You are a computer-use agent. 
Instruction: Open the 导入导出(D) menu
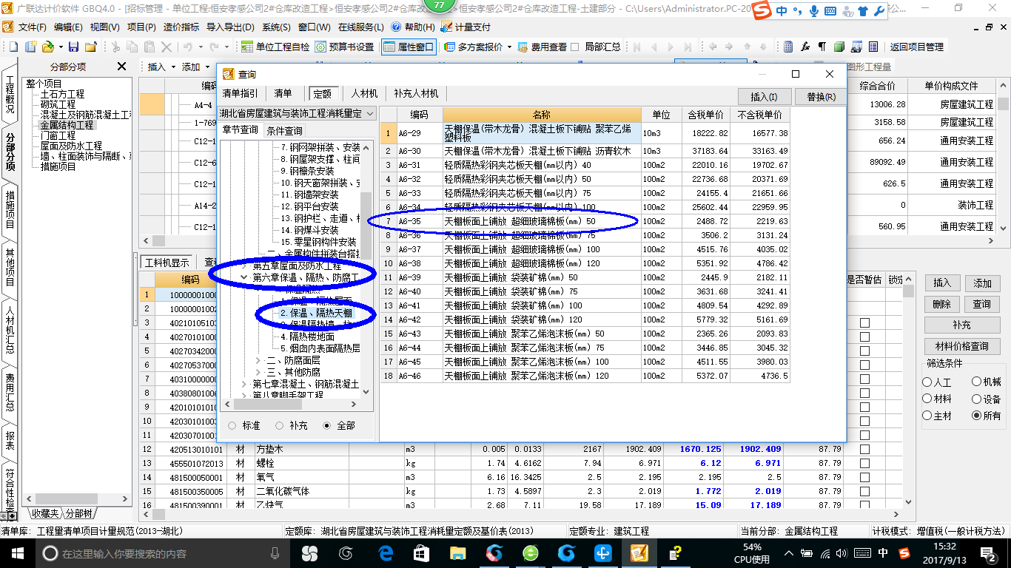click(x=231, y=27)
